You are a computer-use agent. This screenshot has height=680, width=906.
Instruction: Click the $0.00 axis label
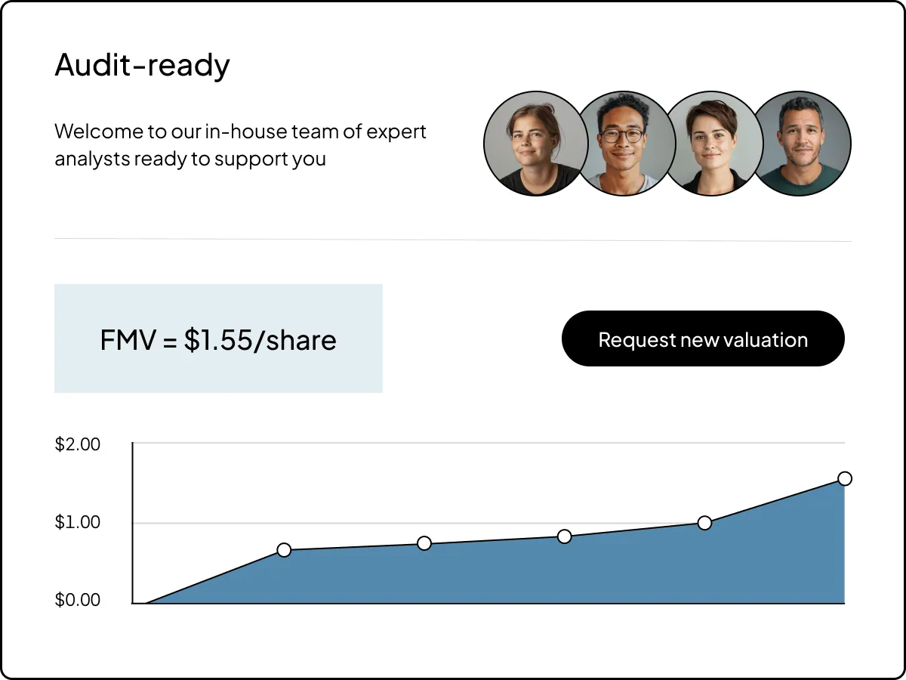pos(78,601)
